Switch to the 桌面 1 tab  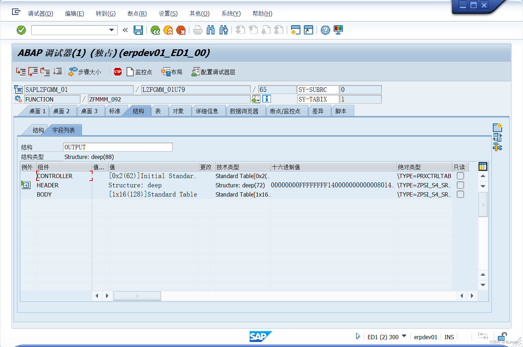(x=37, y=111)
